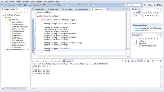Toggle Scheduled view in Task List
Viewport: 164px width, 92px height.
(142, 13)
